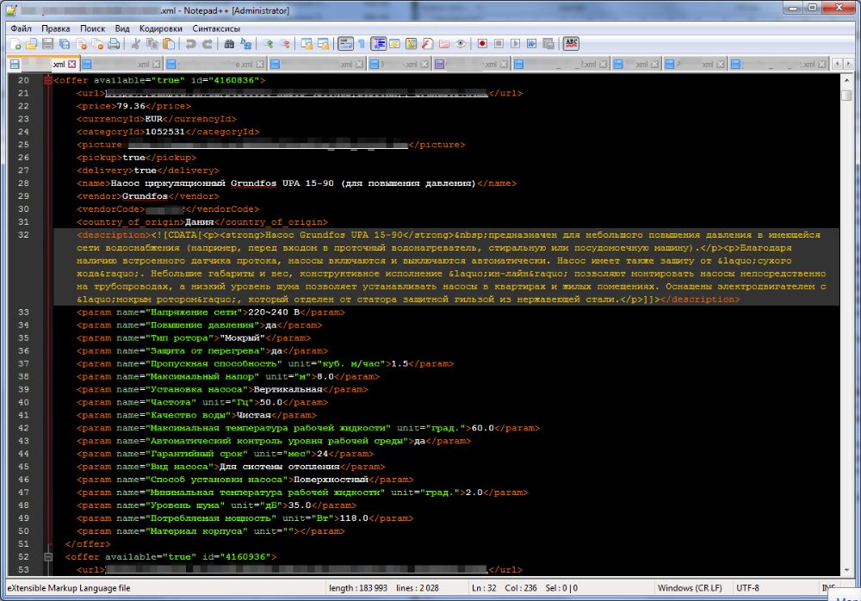Toggle show all characters pilcrow button
Screen dimensions: 861x601
click(362, 43)
